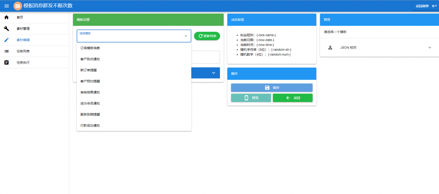Click the person icon beside JSON 校对
439x194 pixels.
330,47
